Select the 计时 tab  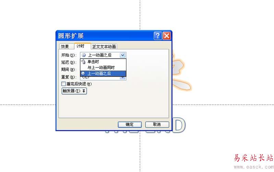(x=80, y=46)
